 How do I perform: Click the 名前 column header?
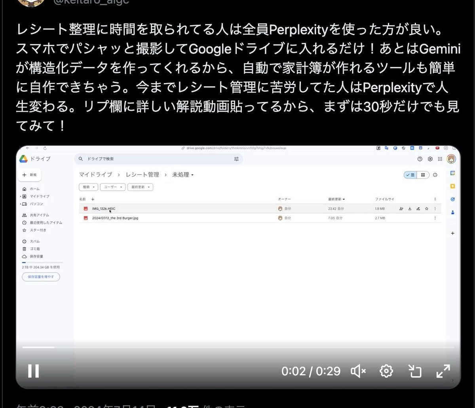82,199
